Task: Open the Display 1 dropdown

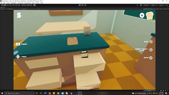Action: click(3, 9)
